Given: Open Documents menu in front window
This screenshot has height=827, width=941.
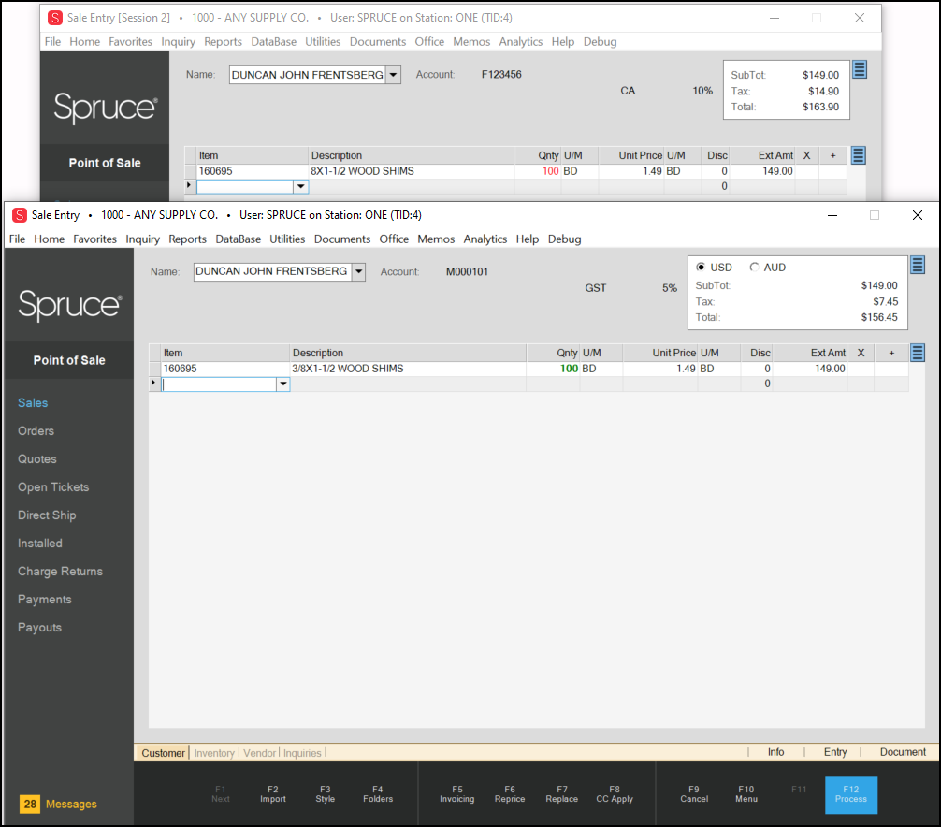Looking at the screenshot, I should [x=342, y=239].
